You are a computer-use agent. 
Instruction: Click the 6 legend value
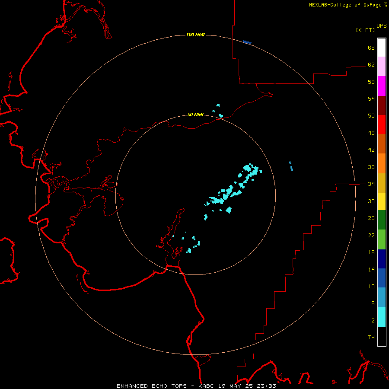(x=373, y=303)
